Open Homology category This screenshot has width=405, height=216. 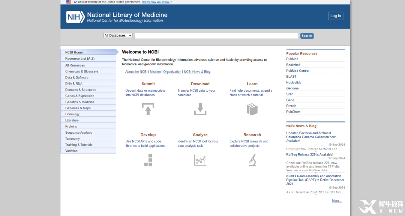[x=88, y=114]
